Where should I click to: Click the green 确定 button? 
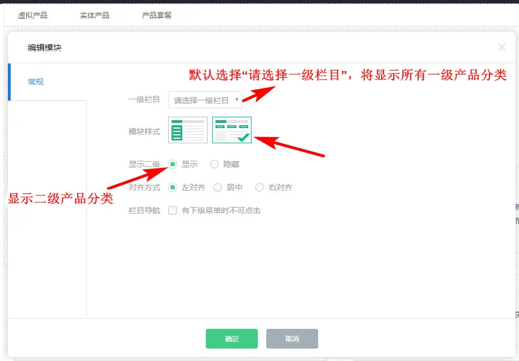point(232,338)
